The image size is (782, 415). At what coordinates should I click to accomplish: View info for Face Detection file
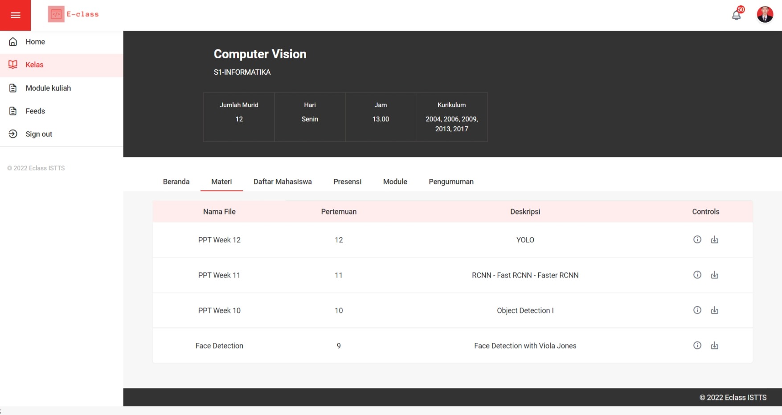point(697,346)
